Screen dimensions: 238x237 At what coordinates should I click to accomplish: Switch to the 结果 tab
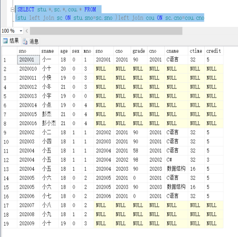(x=11, y=41)
